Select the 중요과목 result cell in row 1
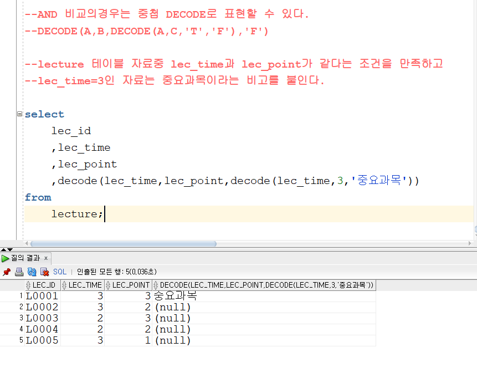This screenshot has height=368, width=477. click(x=264, y=296)
